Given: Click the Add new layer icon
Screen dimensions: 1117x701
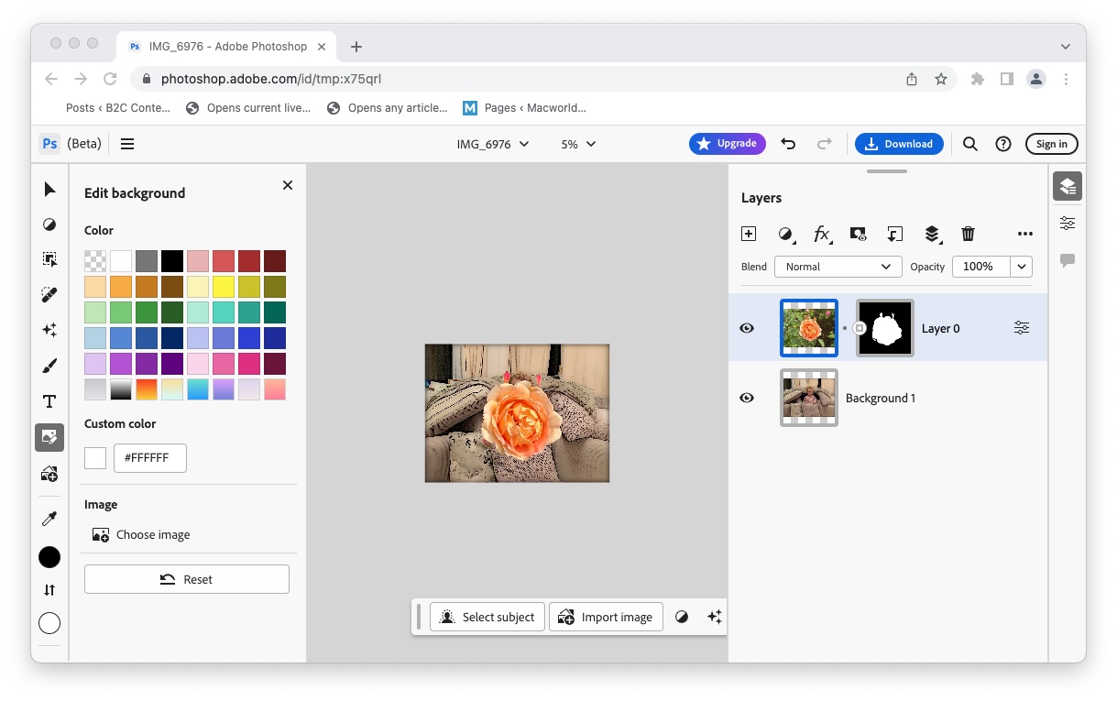Looking at the screenshot, I should [x=749, y=234].
